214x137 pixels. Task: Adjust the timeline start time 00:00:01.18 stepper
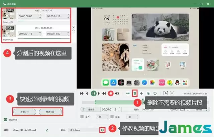tap(120, 109)
